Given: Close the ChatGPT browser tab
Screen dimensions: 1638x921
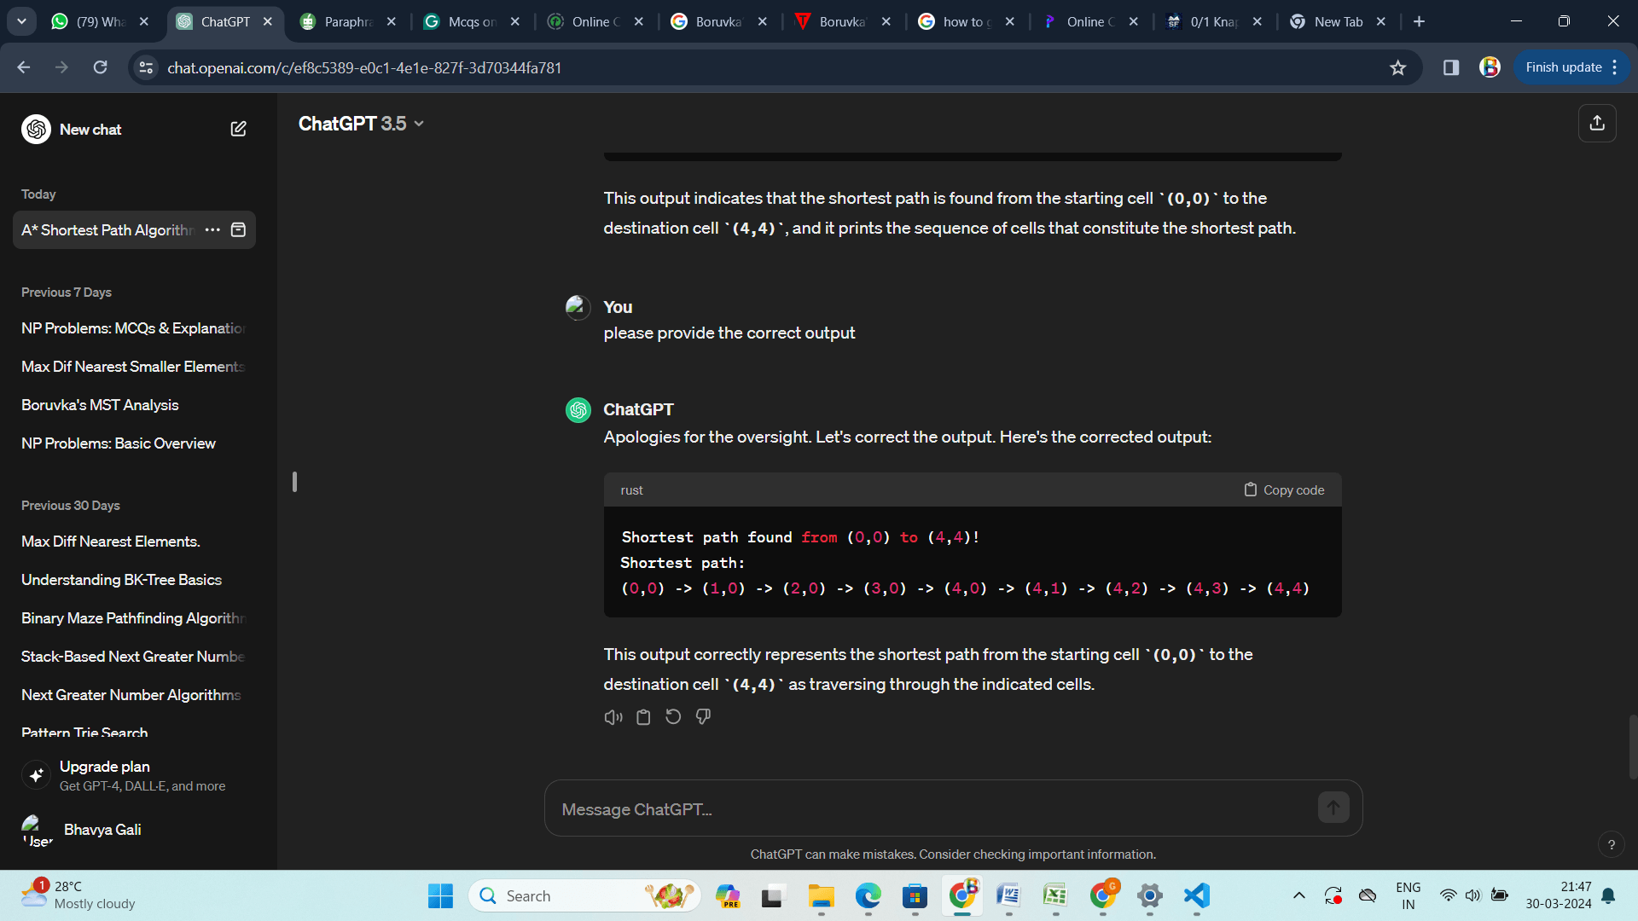Looking at the screenshot, I should [x=268, y=21].
